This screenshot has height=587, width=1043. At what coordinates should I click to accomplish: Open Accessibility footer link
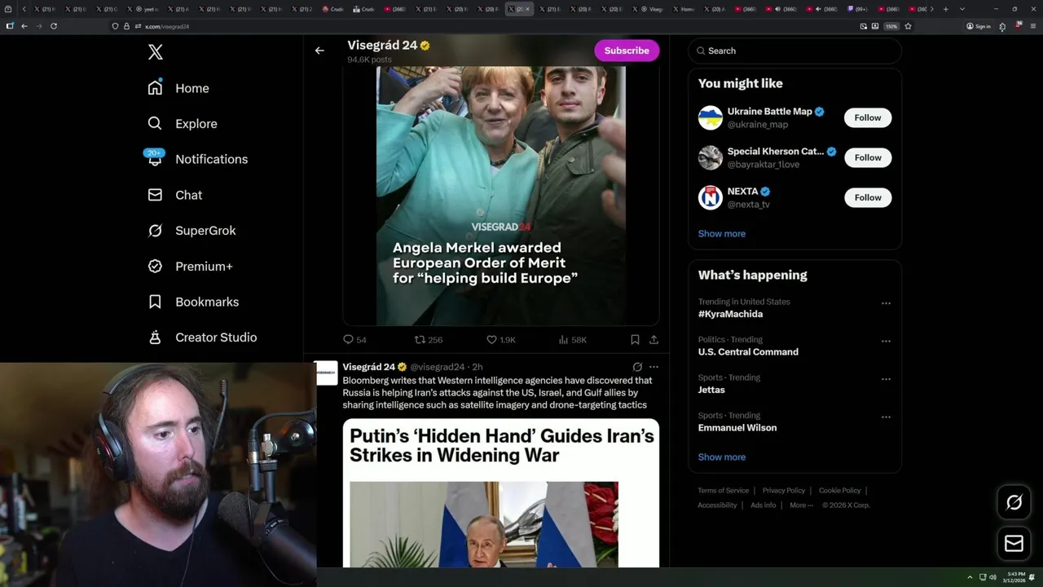coord(717,505)
